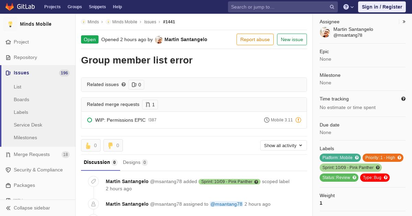The height and width of the screenshot is (216, 412).
Task: Click the Groups top menu
Action: pos(75,7)
